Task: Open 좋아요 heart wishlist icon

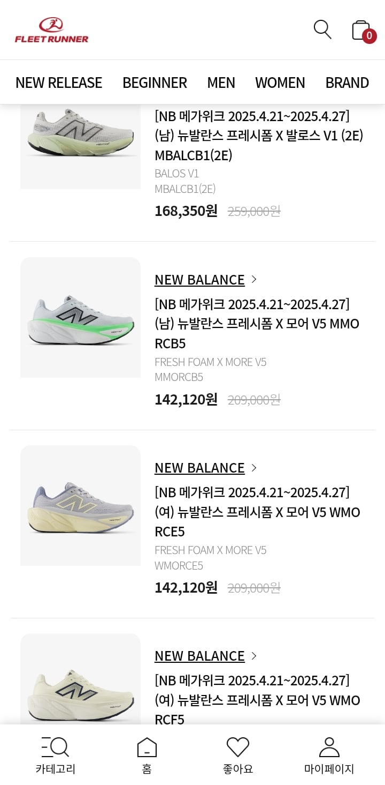Action: [x=238, y=747]
